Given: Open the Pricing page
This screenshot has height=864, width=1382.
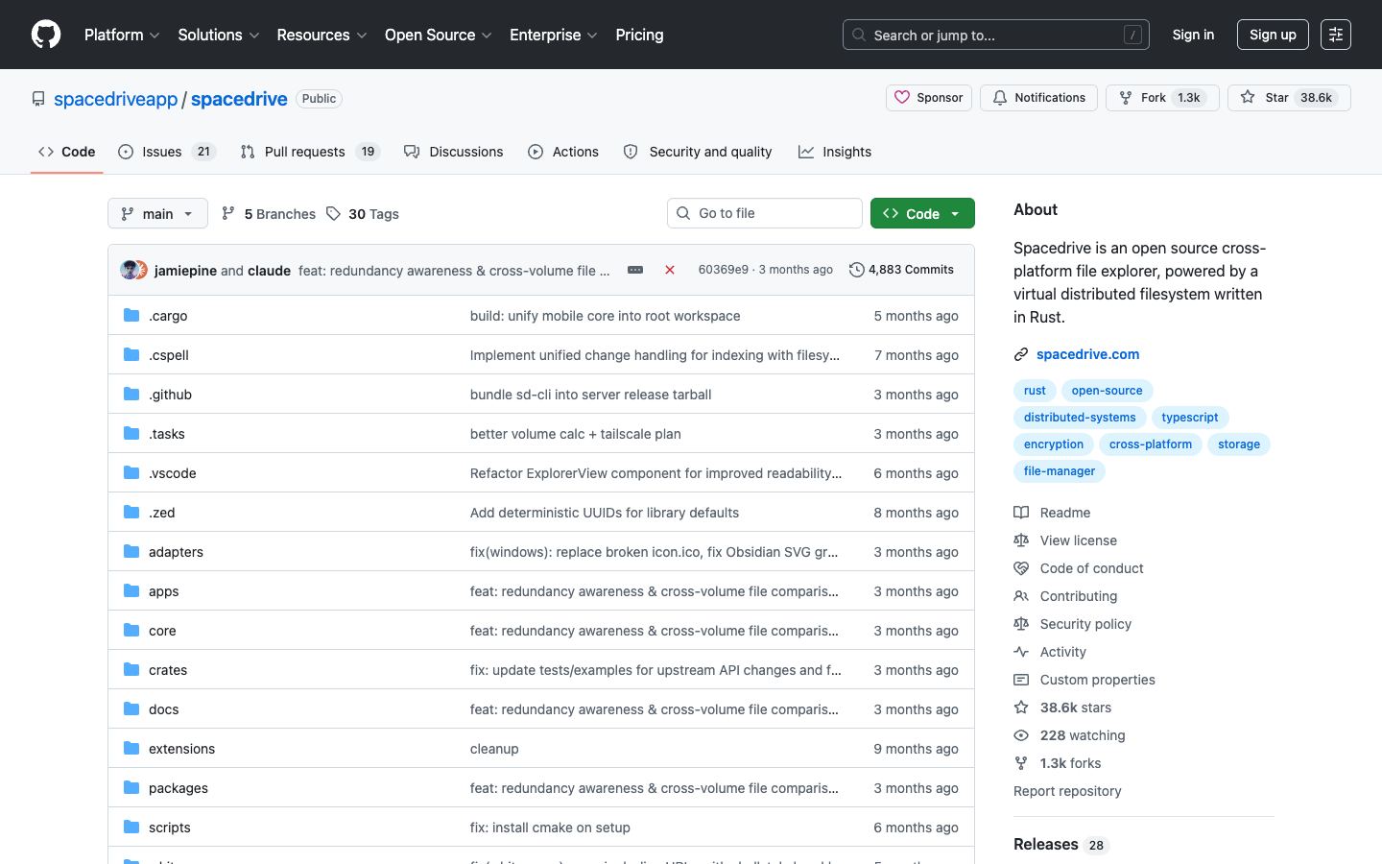Looking at the screenshot, I should tap(639, 35).
